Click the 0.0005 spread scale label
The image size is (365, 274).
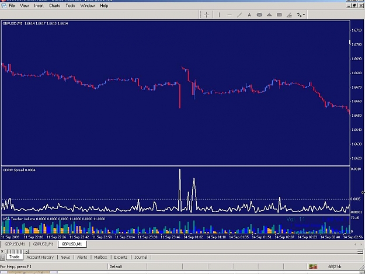pyautogui.click(x=356, y=199)
